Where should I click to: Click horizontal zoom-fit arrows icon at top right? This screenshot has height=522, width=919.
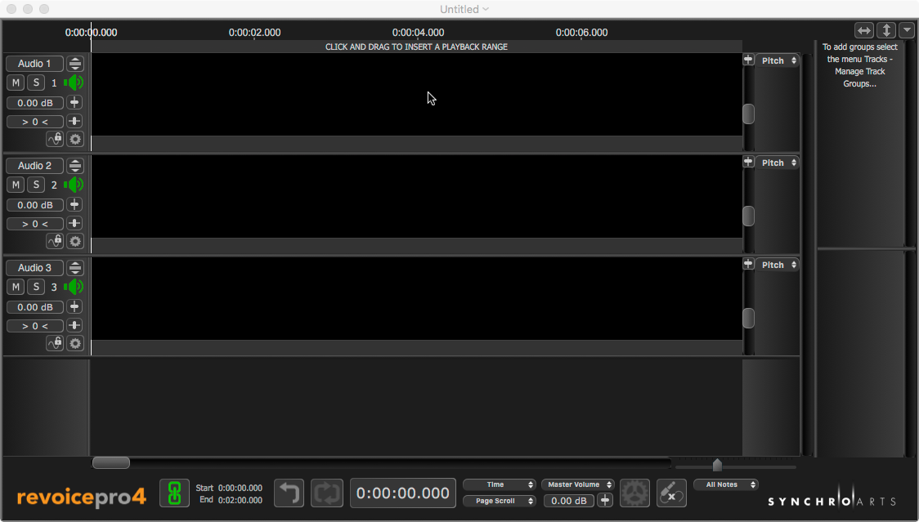(x=864, y=30)
